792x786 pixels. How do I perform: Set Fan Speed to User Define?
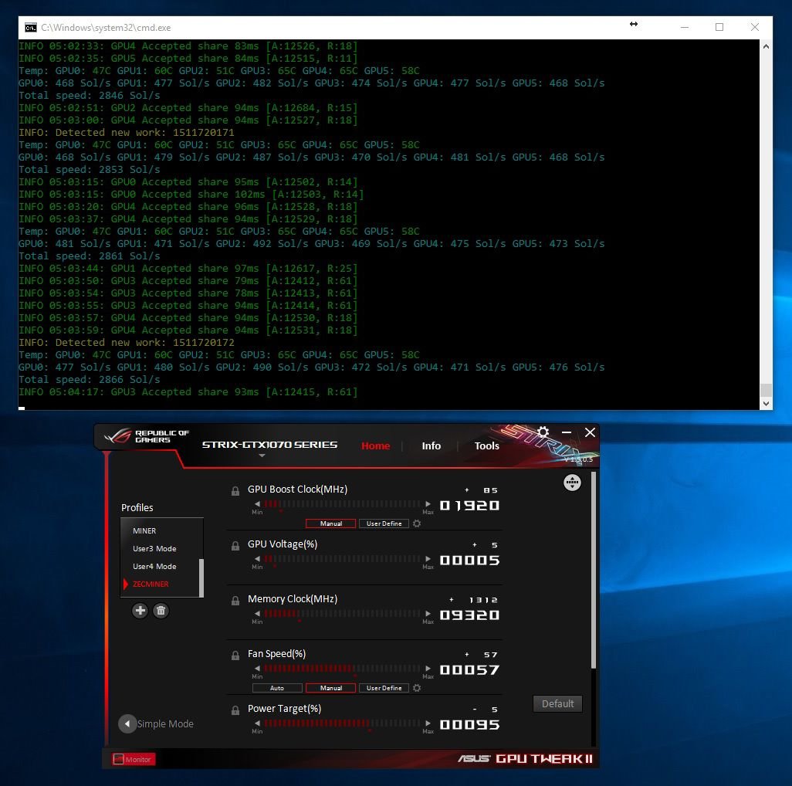384,688
